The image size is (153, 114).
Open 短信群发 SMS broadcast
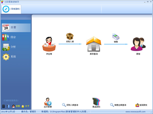click(141, 105)
